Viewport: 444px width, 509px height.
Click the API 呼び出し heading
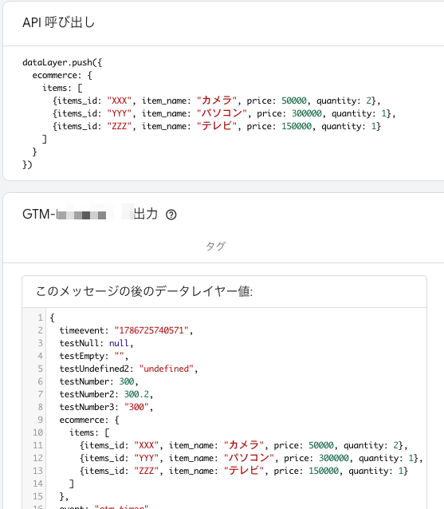(58, 22)
